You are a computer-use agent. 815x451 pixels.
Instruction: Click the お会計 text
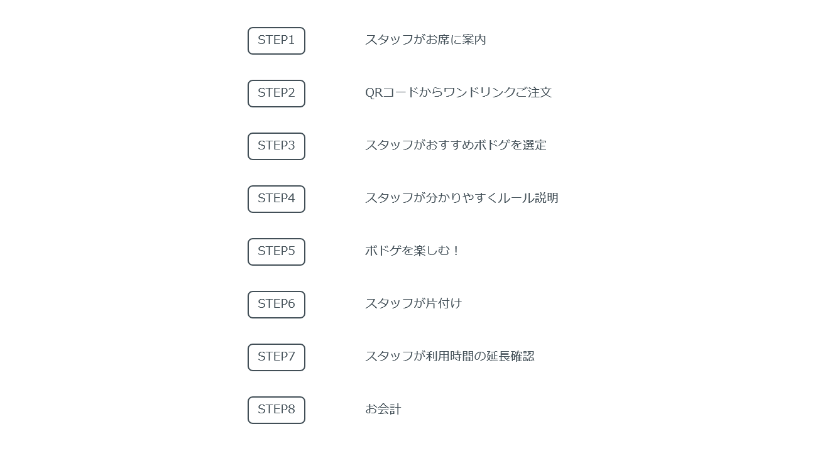(x=383, y=409)
